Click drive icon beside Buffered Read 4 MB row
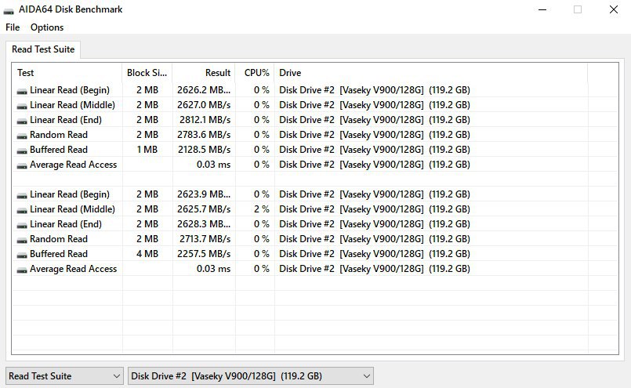631x388 pixels. (22, 256)
